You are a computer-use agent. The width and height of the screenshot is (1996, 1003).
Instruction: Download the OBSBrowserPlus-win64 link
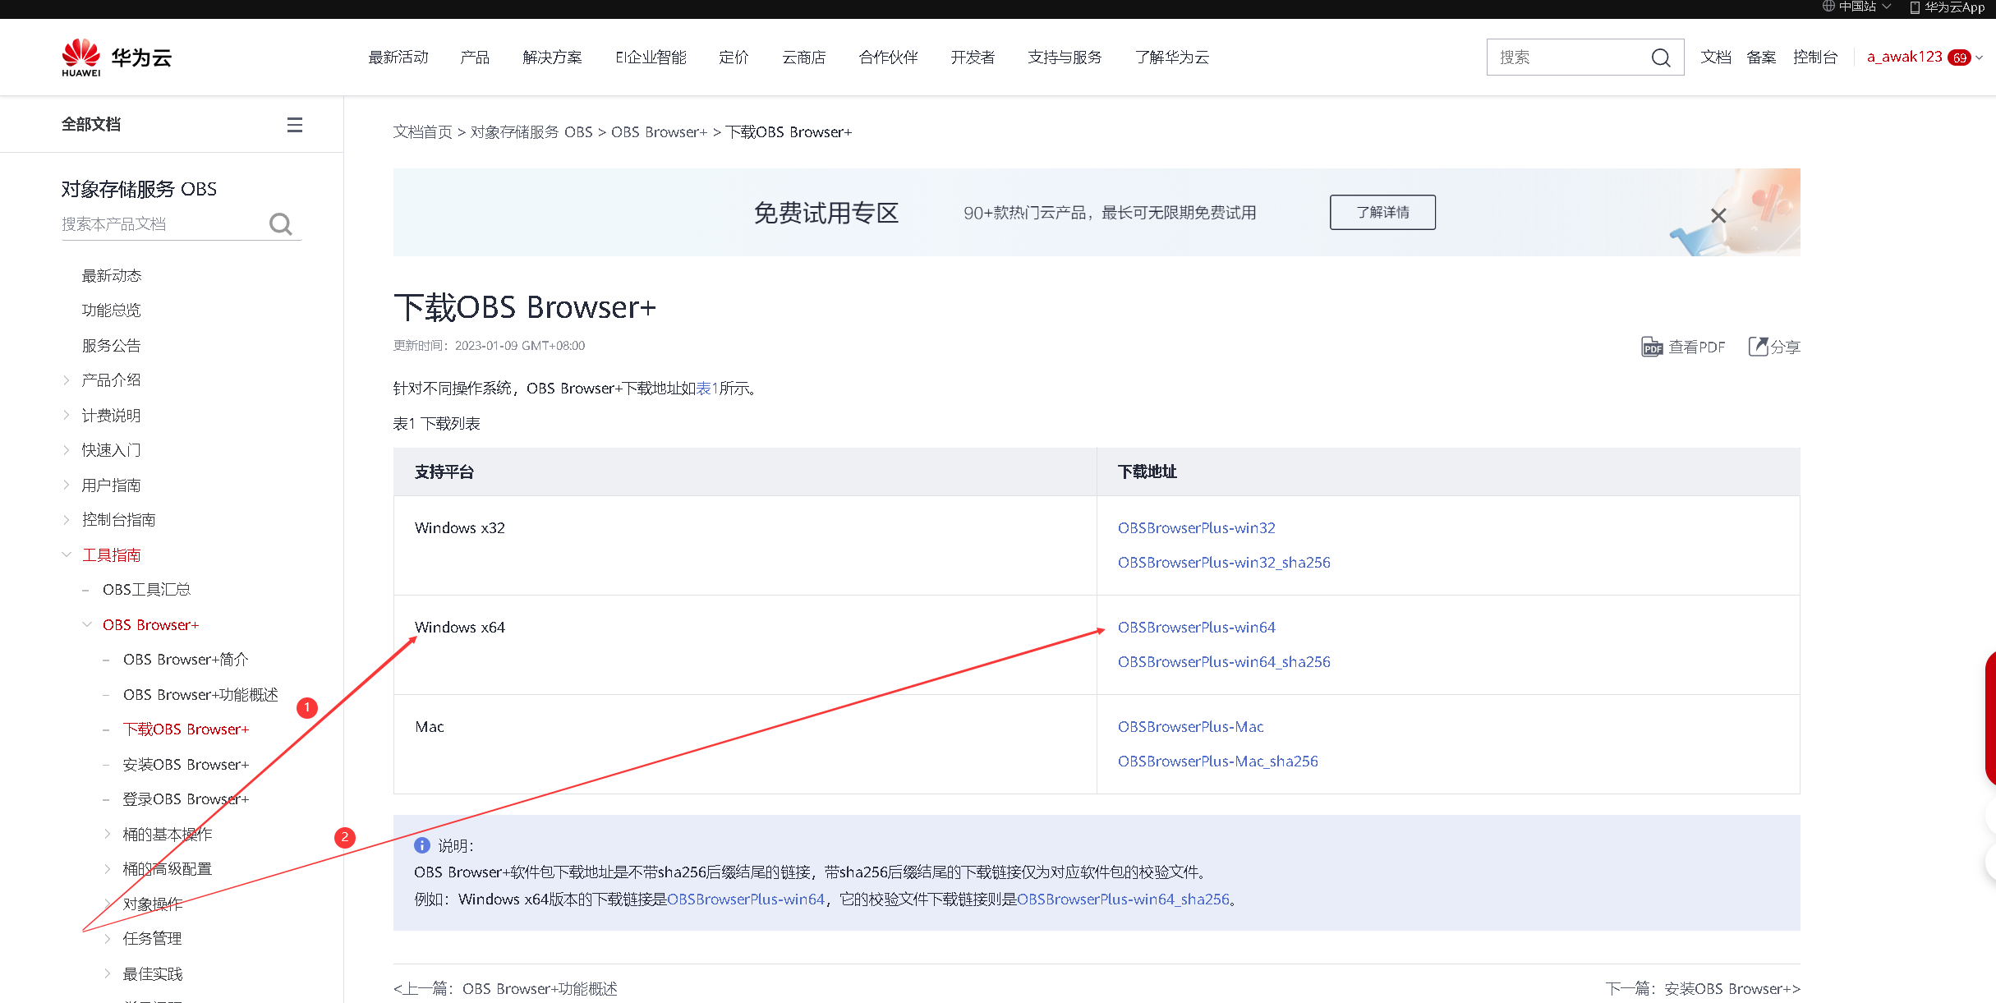[1196, 627]
